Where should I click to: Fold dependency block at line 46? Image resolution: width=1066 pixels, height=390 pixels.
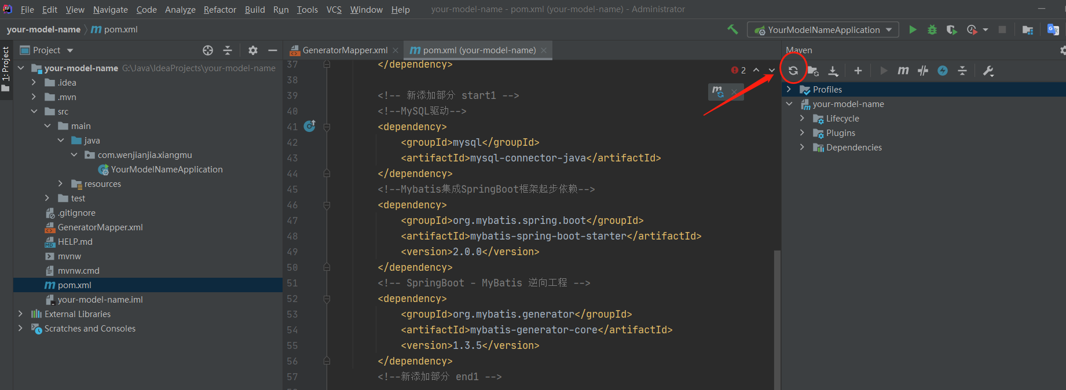(x=327, y=205)
